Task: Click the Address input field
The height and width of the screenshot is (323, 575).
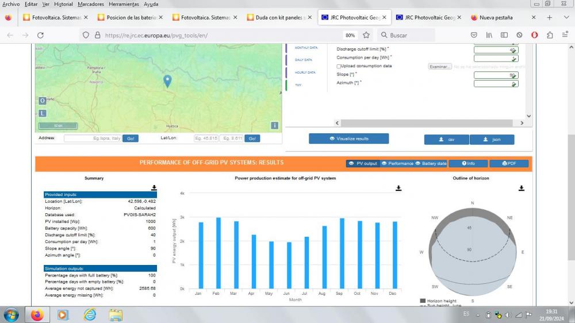Action: [93, 139]
